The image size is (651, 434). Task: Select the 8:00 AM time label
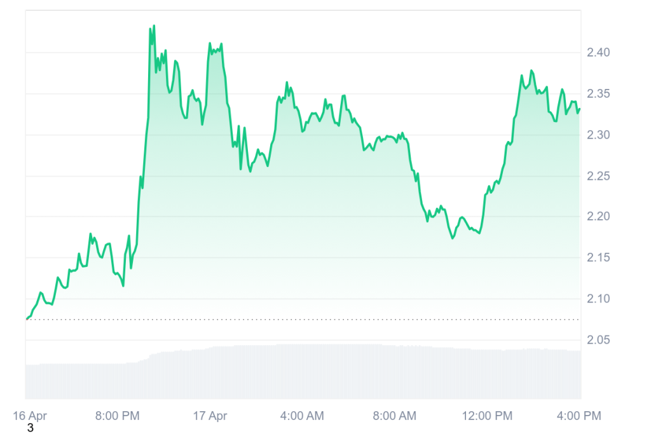point(395,416)
